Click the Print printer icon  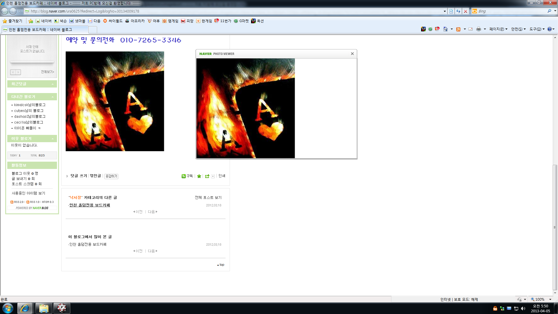click(479, 29)
